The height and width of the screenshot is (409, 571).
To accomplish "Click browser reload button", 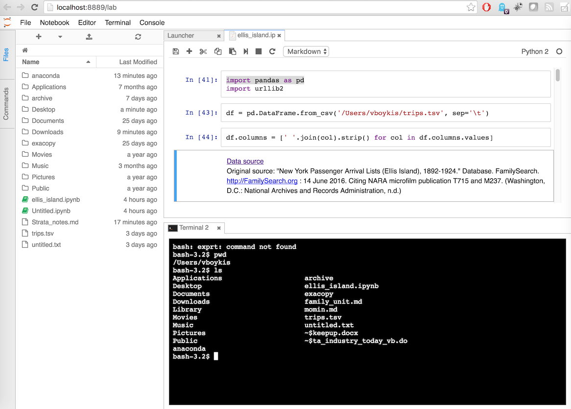I will tap(35, 7).
